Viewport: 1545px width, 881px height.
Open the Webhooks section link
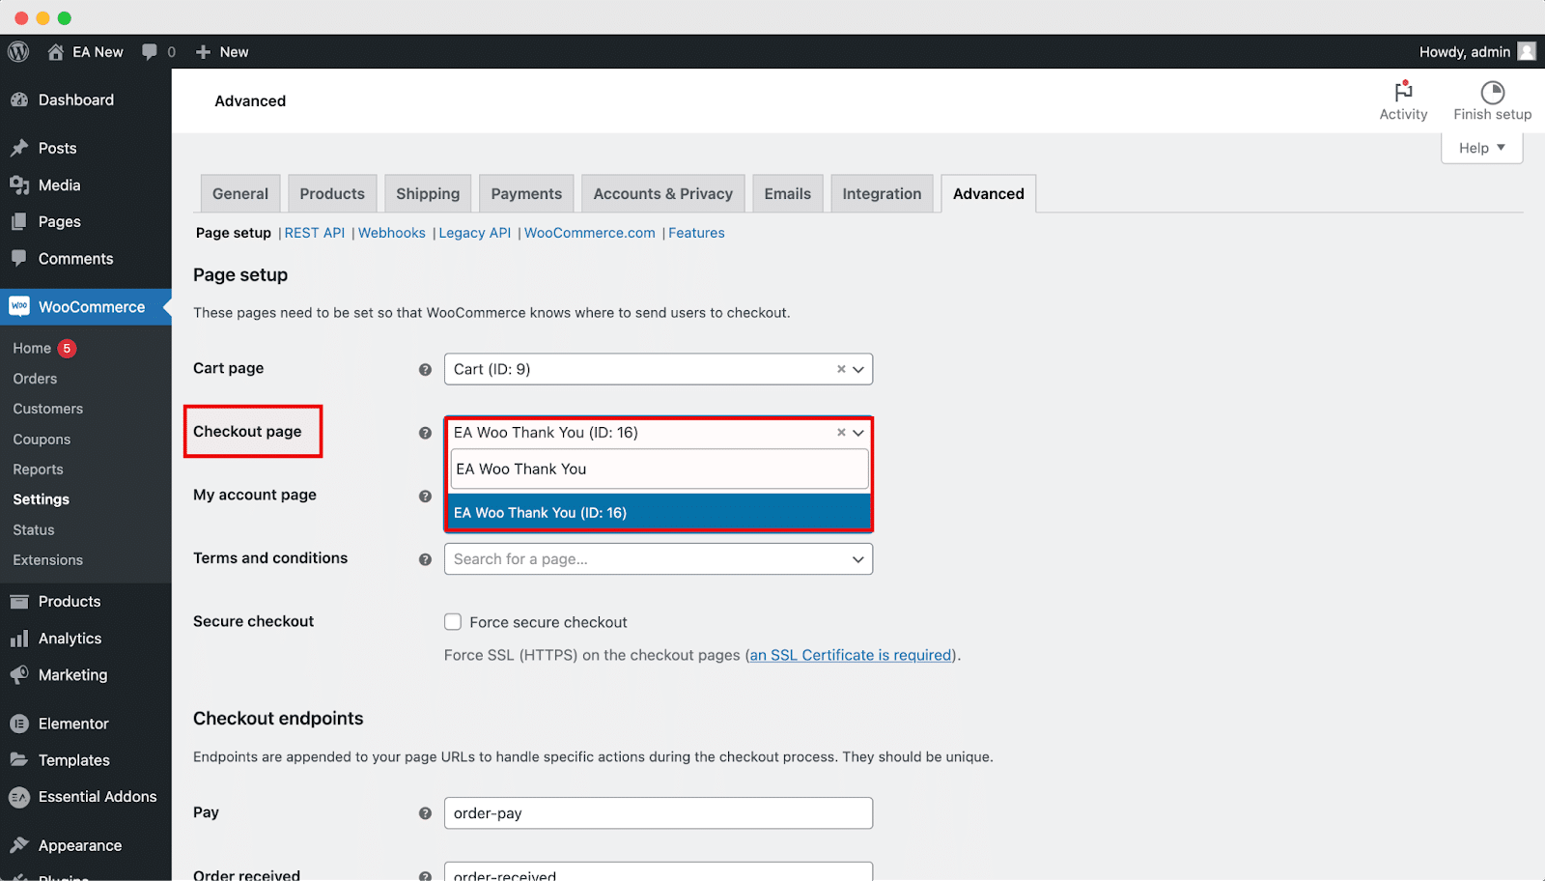[391, 232]
